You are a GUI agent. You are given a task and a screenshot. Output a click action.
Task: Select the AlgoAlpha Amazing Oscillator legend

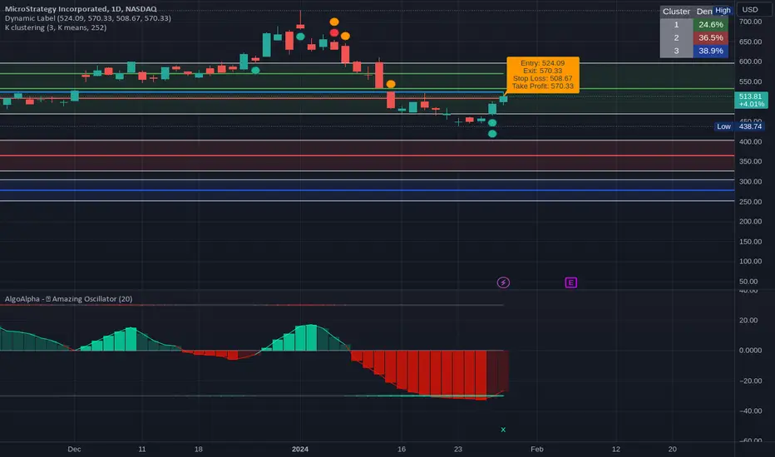click(x=69, y=299)
